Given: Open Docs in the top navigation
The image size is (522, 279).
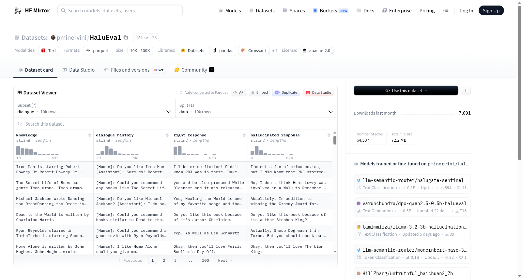Looking at the screenshot, I should click(x=365, y=11).
